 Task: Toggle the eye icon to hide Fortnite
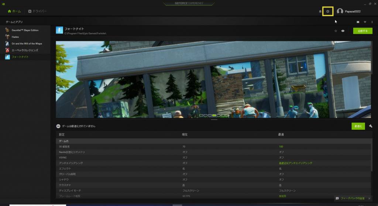(x=343, y=31)
